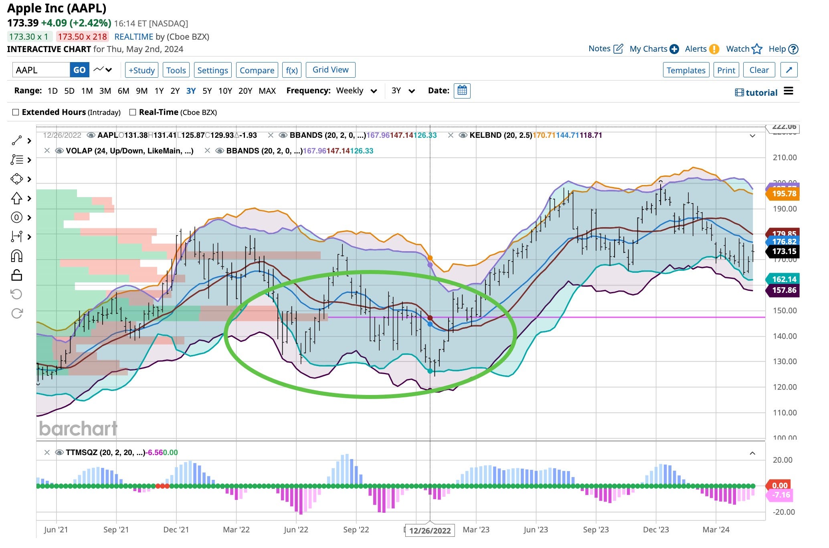Toggle the magnet snap tool
The height and width of the screenshot is (548, 829).
(17, 256)
